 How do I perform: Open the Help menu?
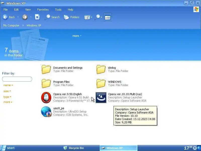(70, 10)
